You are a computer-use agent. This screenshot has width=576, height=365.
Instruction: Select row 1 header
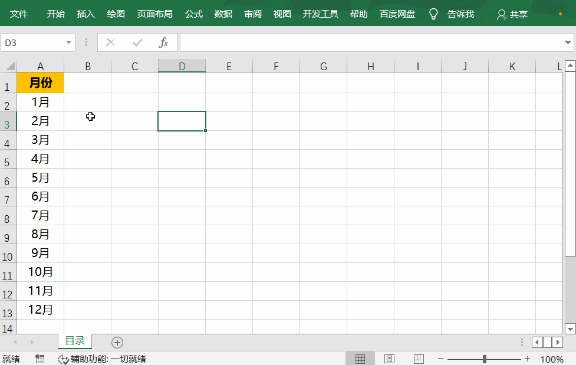[7, 83]
